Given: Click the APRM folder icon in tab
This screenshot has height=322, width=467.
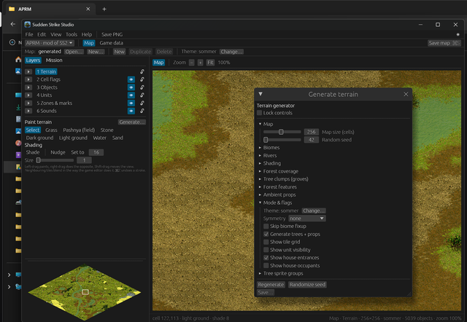Looking at the screenshot, I should pos(12,9).
